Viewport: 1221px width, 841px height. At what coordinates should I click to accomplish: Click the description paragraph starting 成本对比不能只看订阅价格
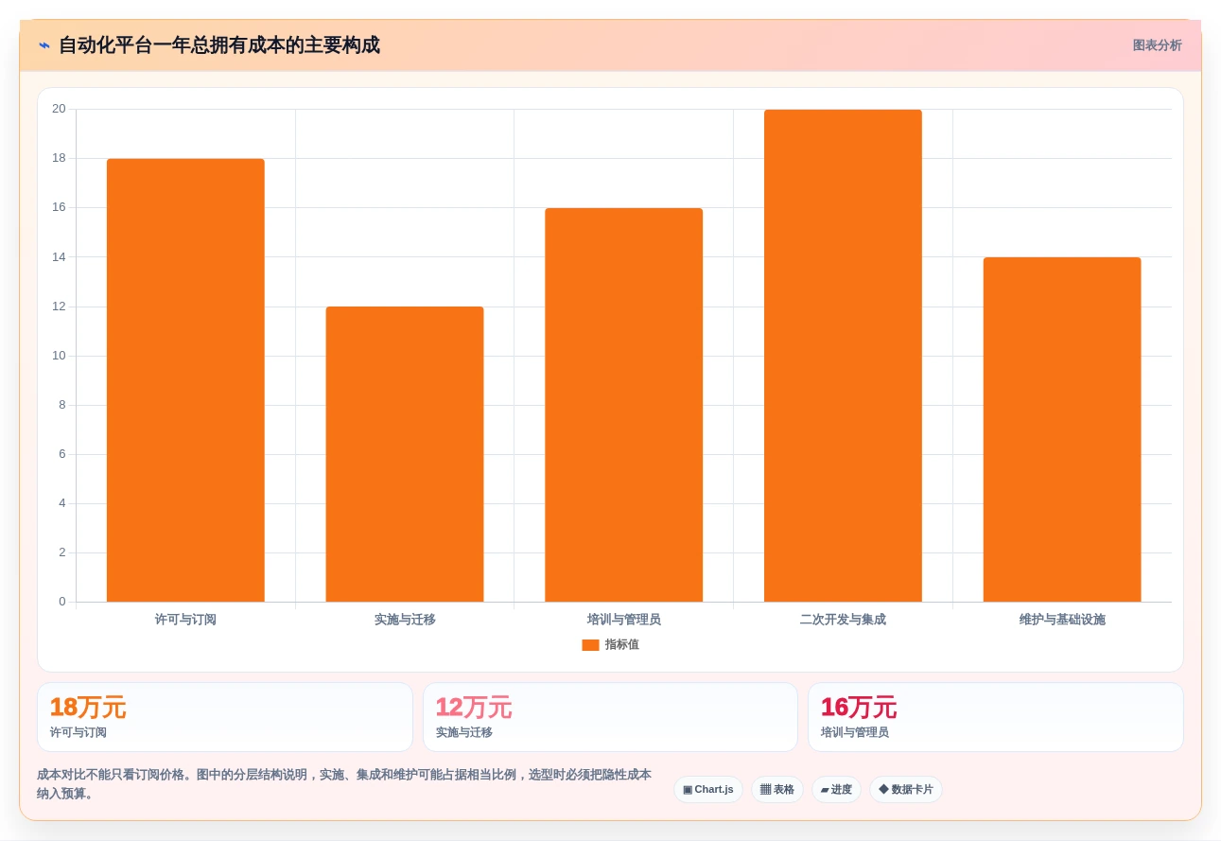click(344, 784)
